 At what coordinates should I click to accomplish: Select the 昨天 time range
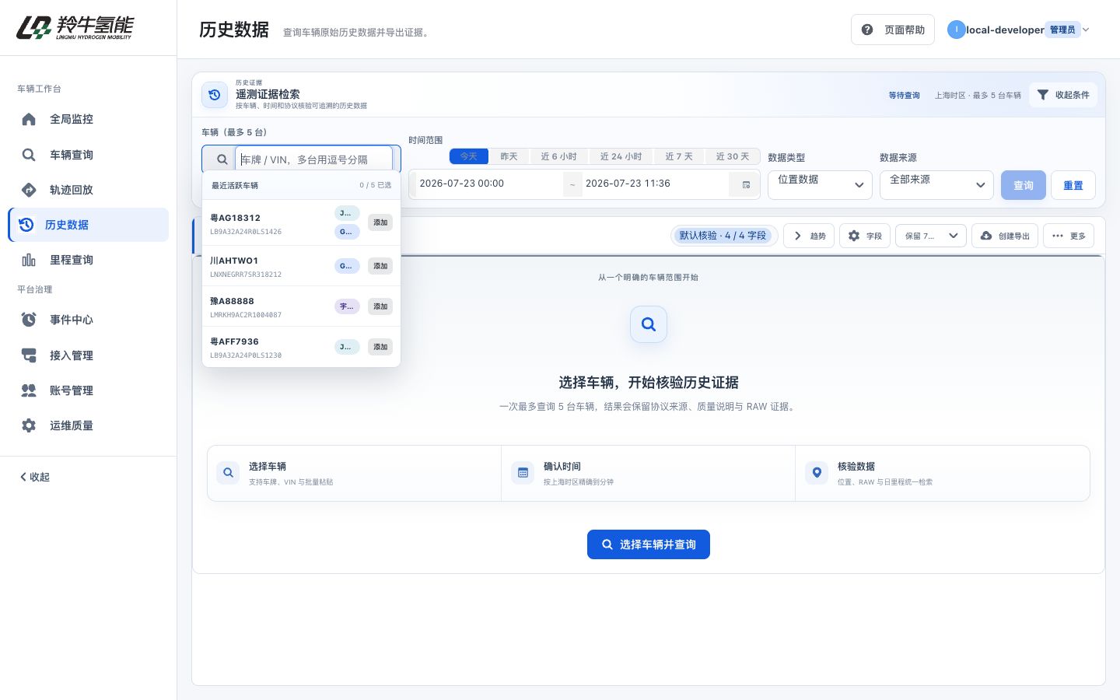coord(509,156)
